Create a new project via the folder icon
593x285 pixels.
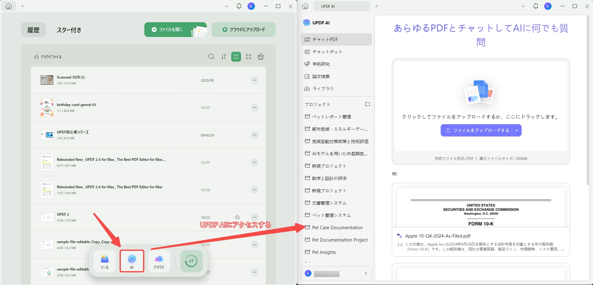[x=367, y=104]
